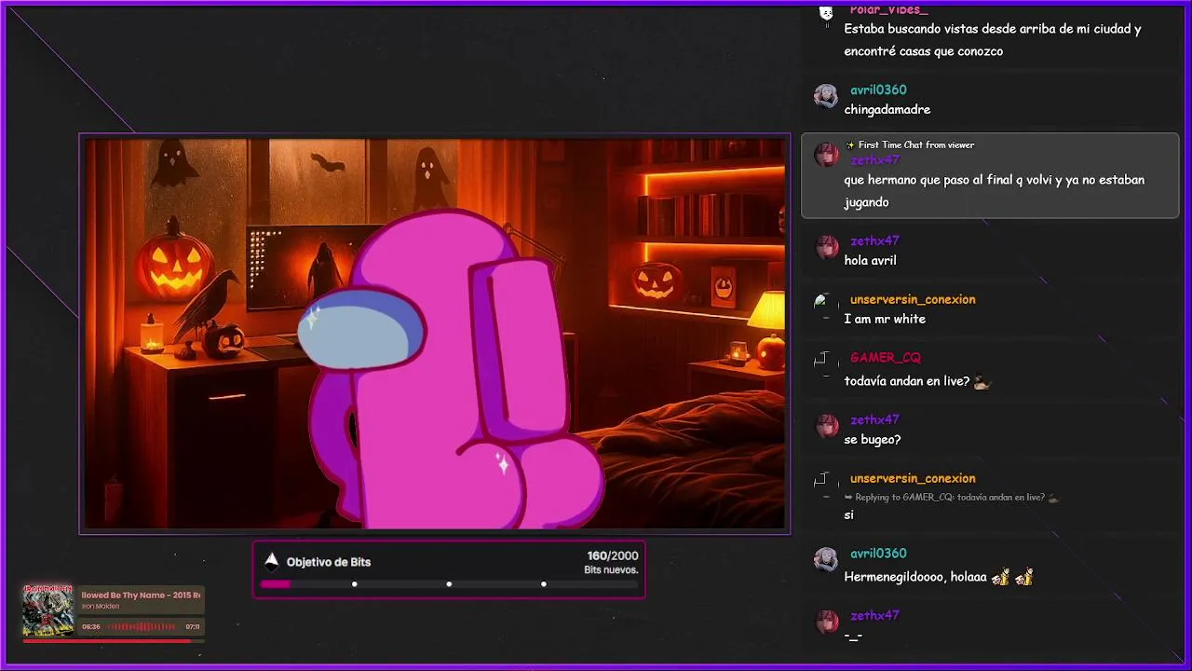Click Replying to GAMER_CQ quoted line
This screenshot has width=1192, height=671.
coord(950,497)
